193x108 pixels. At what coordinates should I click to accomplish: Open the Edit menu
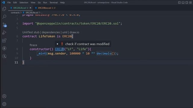coord(15,2)
